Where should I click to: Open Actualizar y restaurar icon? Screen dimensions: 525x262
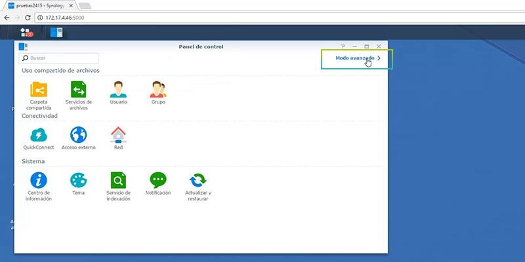pyautogui.click(x=198, y=180)
